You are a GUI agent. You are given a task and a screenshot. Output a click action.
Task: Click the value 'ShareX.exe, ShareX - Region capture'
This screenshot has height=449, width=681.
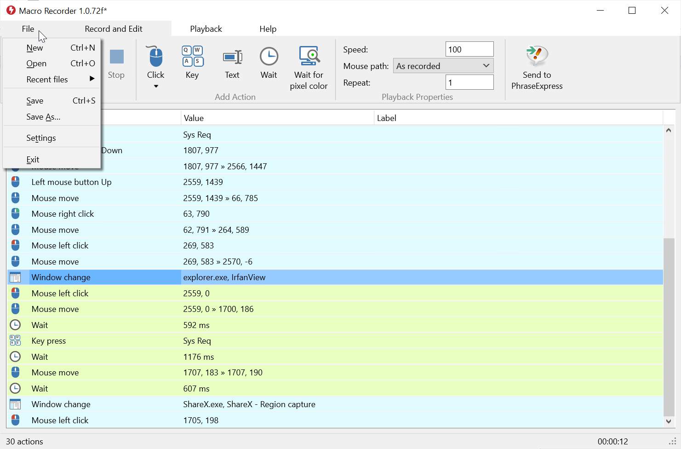[x=249, y=404]
